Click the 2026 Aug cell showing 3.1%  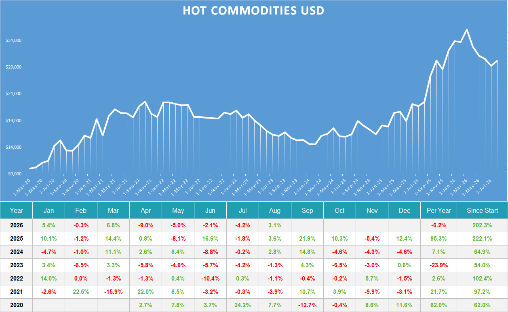pyautogui.click(x=275, y=225)
